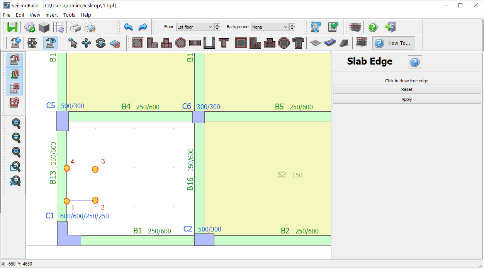
Task: Toggle Snap to grid magnet
Action: tap(14, 89)
